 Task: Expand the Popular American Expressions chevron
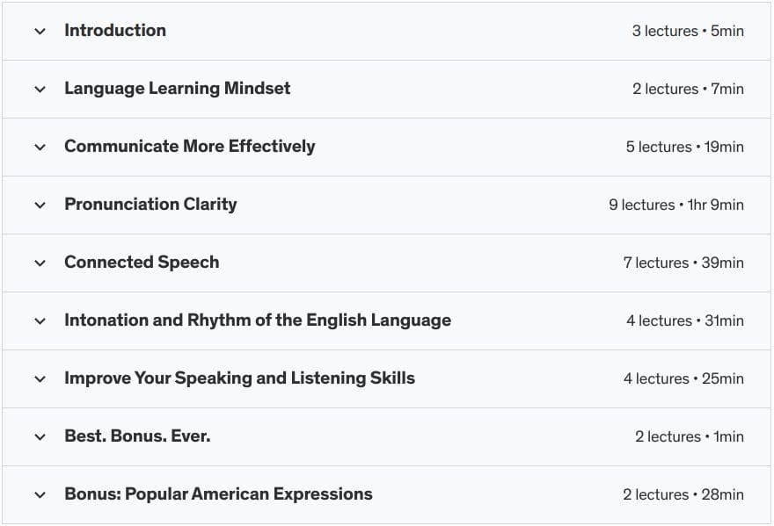coord(40,494)
